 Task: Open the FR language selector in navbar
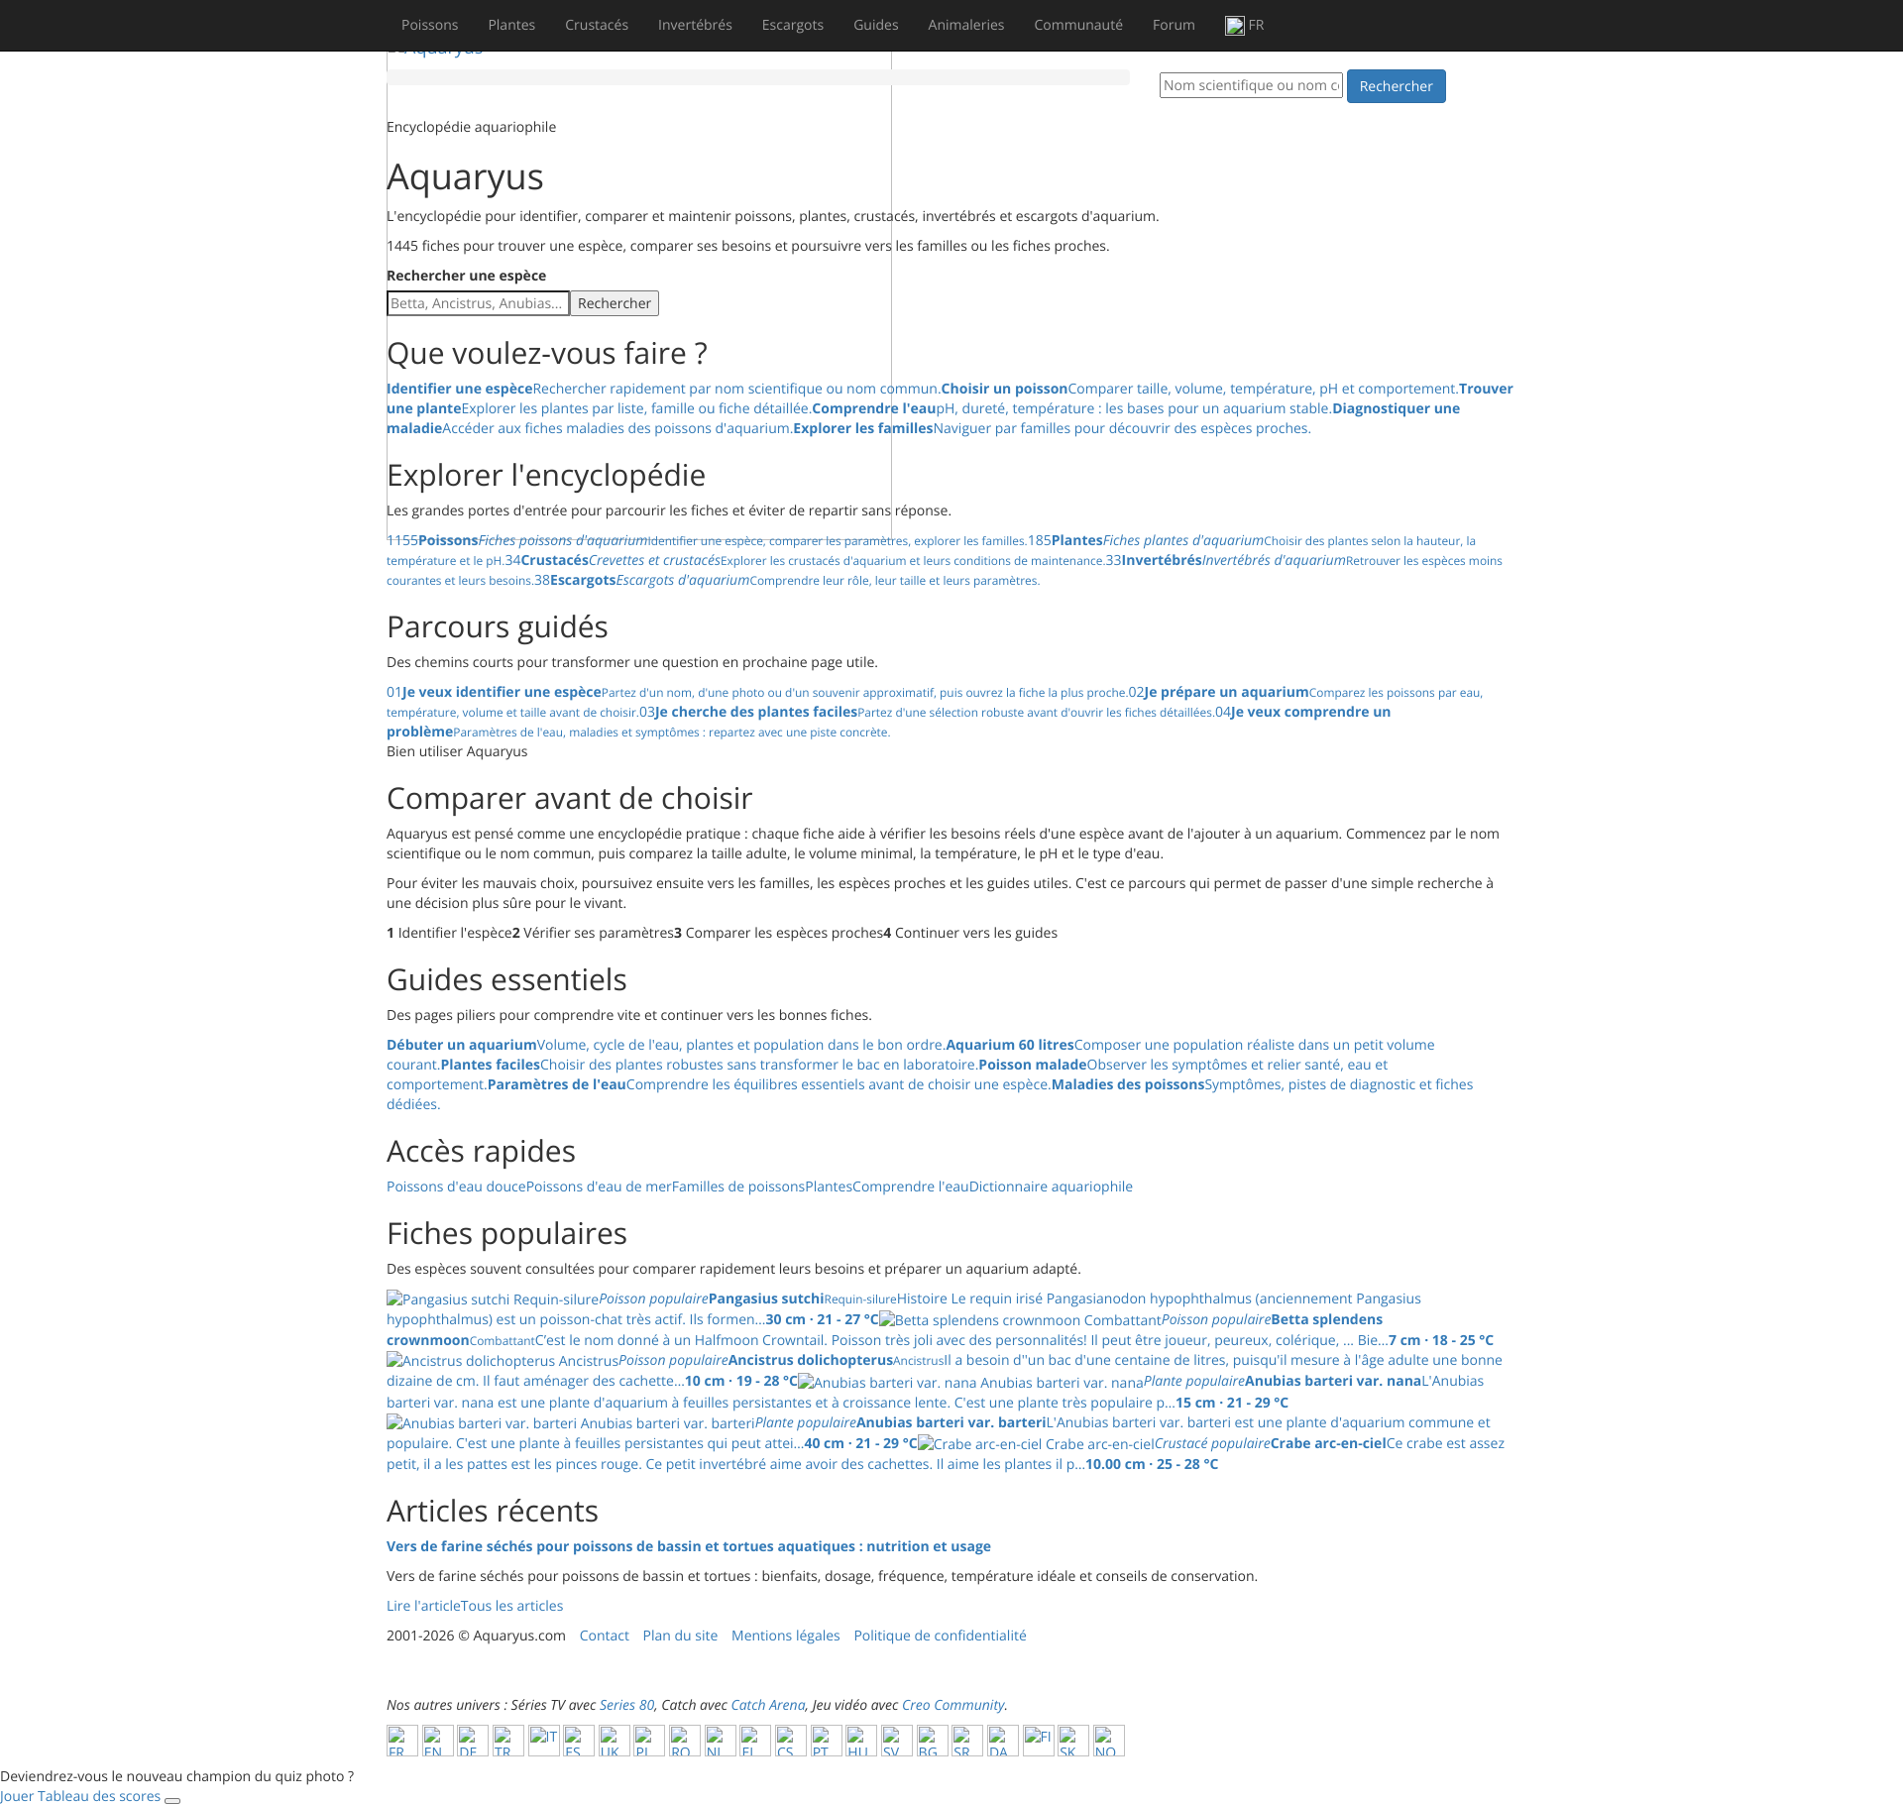pos(1245,25)
